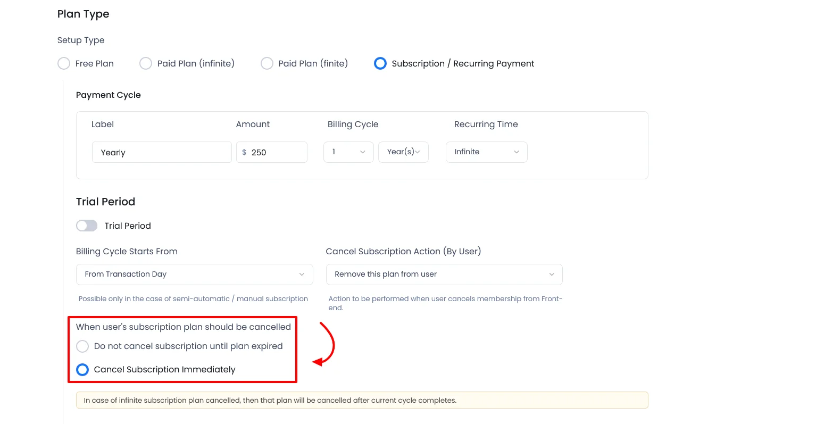Open the Year(s) billing unit dropdown

pos(403,152)
